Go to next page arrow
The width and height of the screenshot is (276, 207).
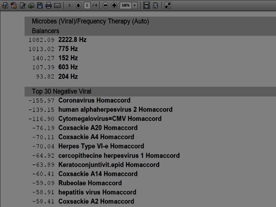78,5
